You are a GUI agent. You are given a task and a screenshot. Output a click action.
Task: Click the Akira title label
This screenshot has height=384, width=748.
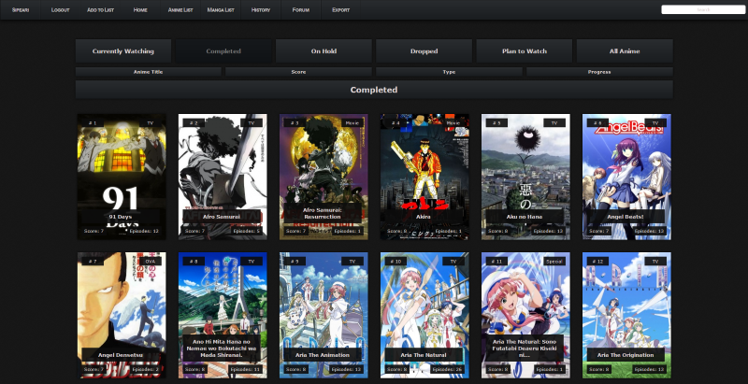pyautogui.click(x=424, y=217)
